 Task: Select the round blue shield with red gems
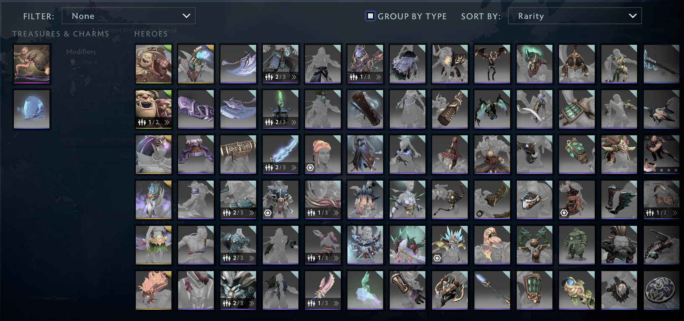point(661,290)
